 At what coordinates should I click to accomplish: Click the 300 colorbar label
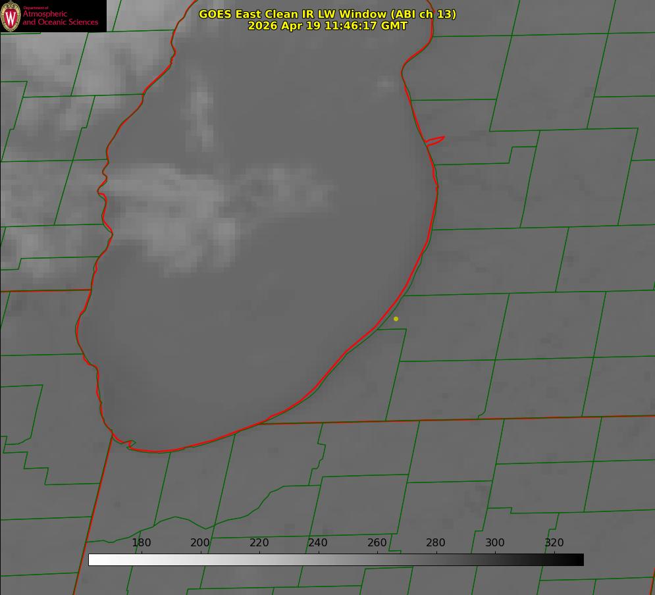(x=495, y=542)
